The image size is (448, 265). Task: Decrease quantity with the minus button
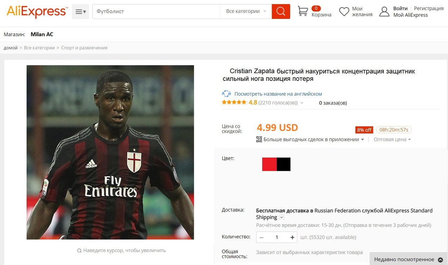click(x=261, y=237)
